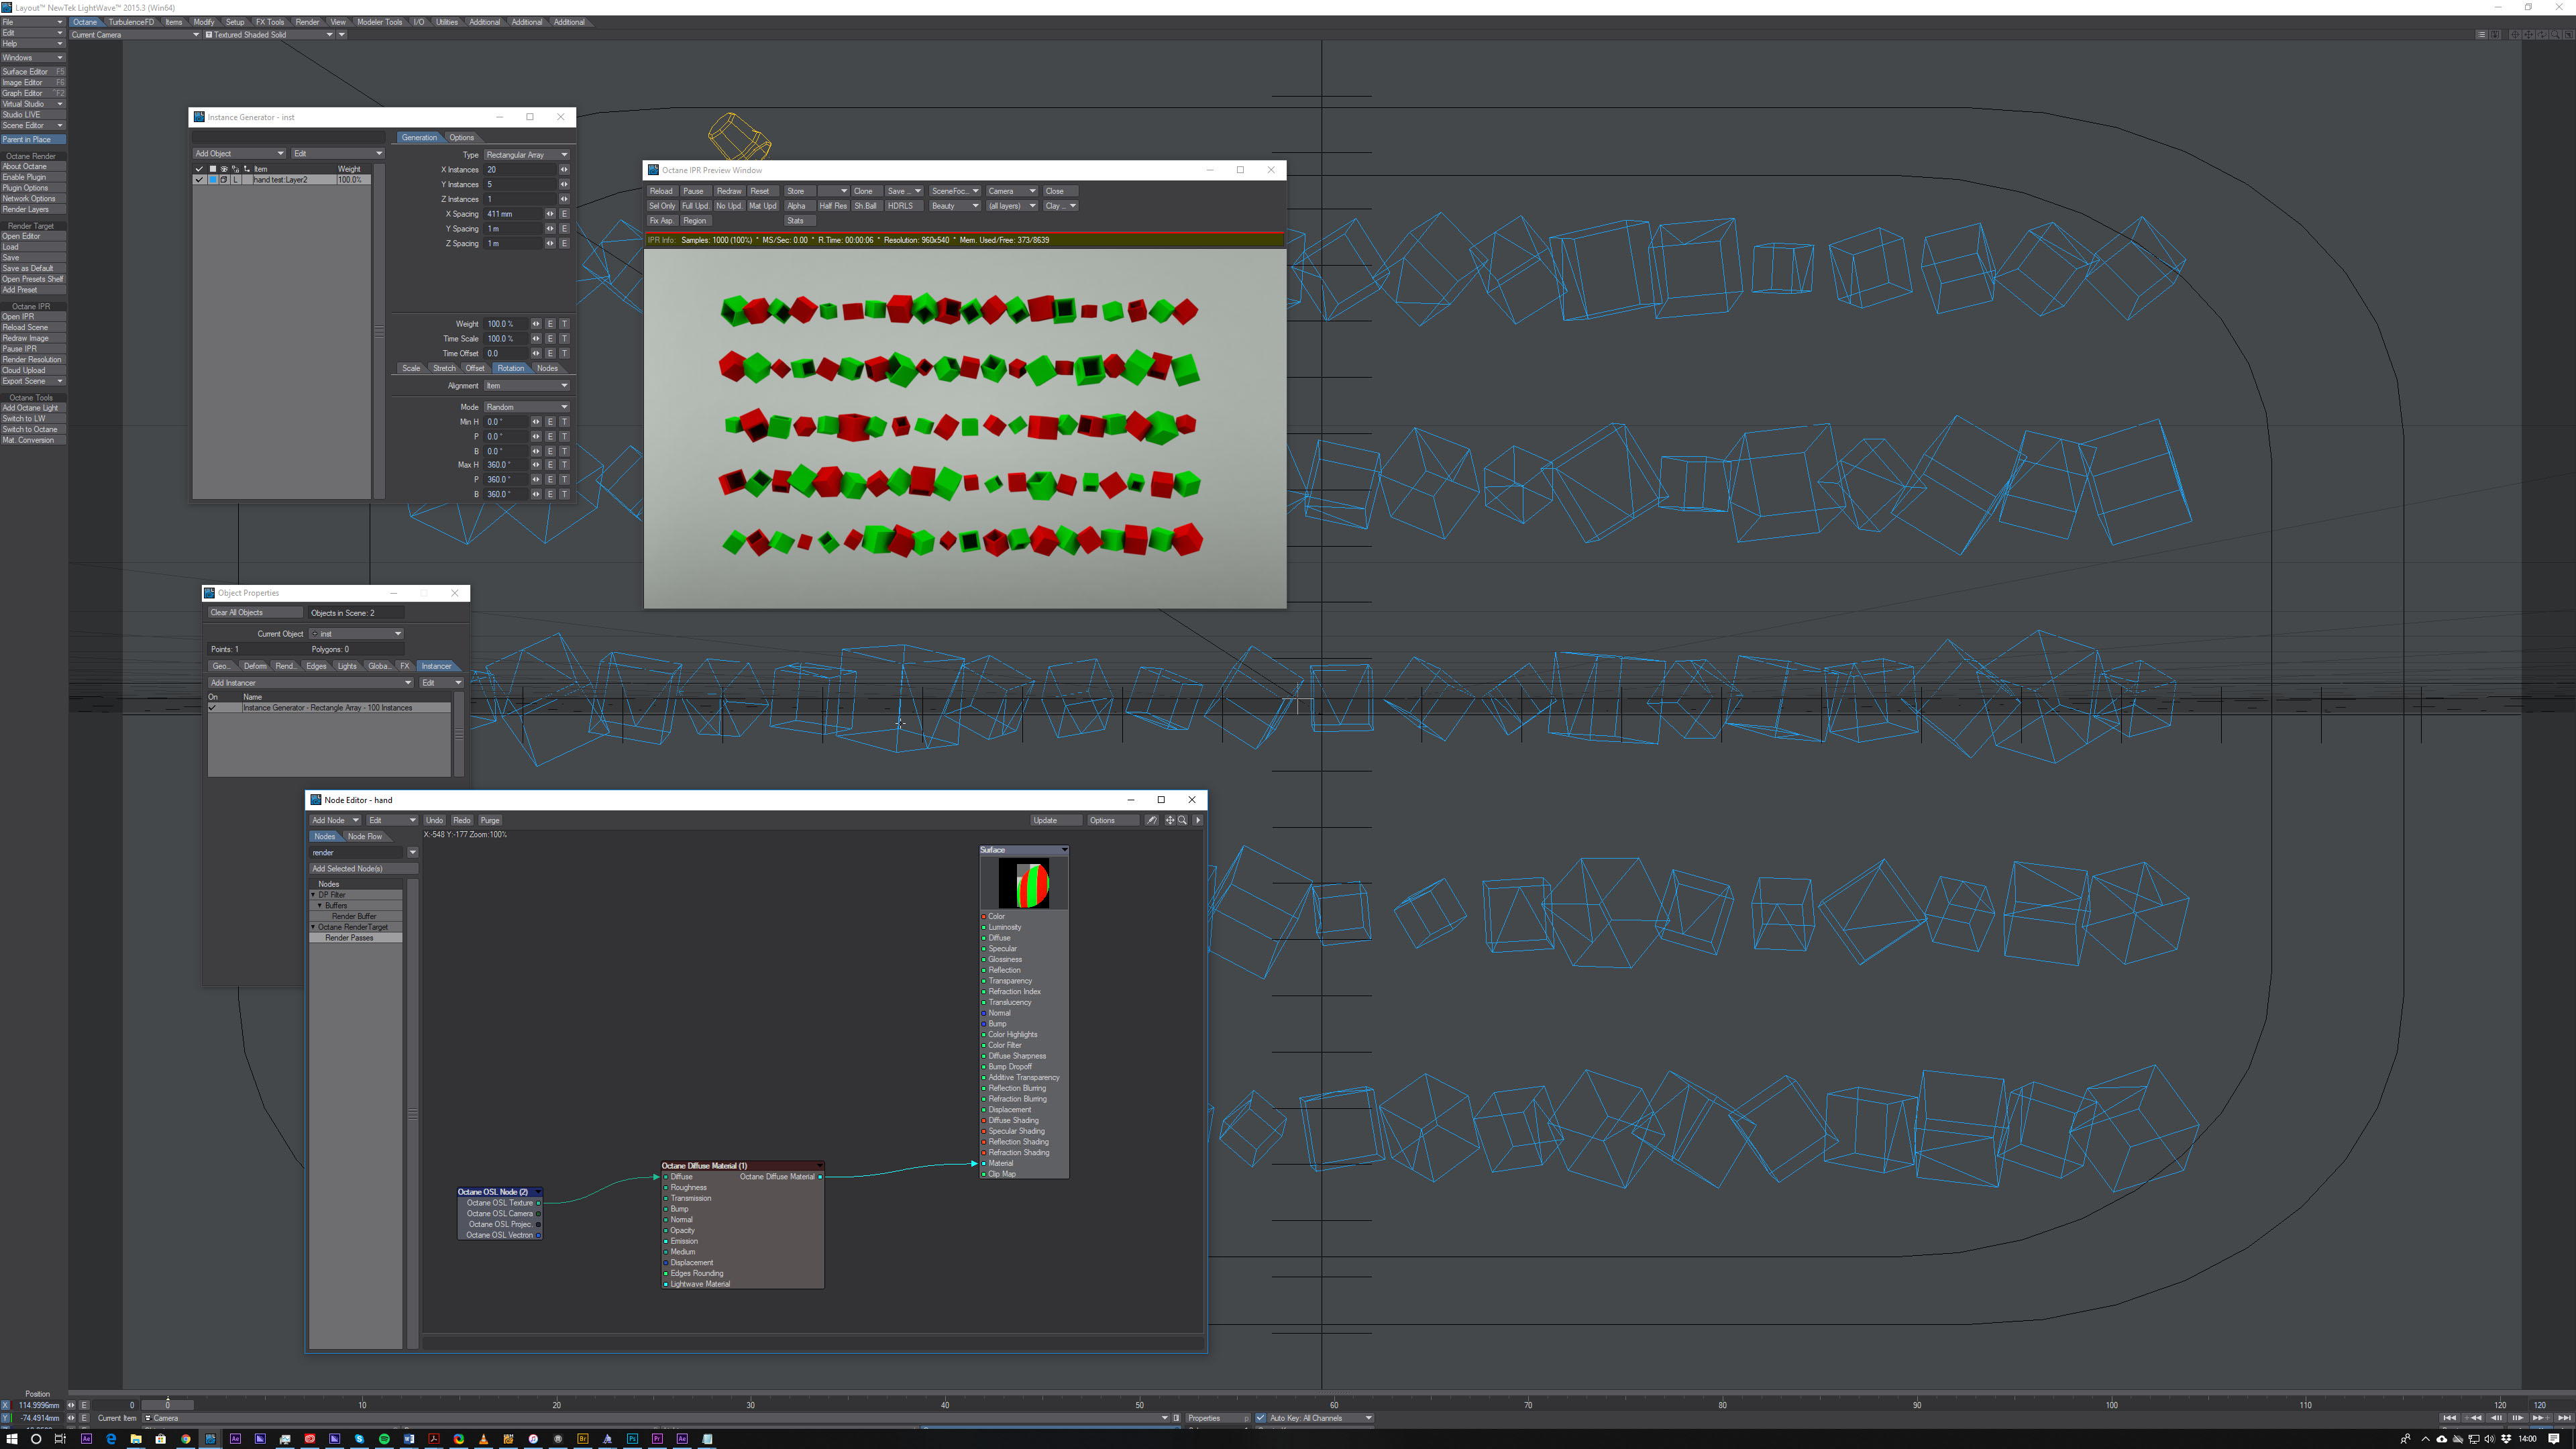Image resolution: width=2576 pixels, height=1449 pixels.
Task: Click the hand test:Layer2 blue color swatch
Action: (x=213, y=180)
